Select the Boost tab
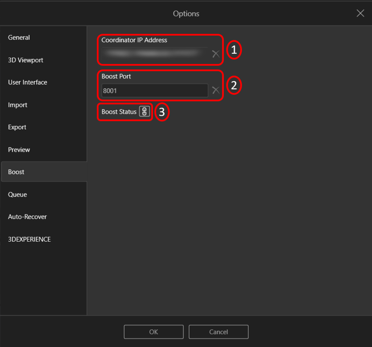Screen dimensions: 372x347 click(16, 172)
